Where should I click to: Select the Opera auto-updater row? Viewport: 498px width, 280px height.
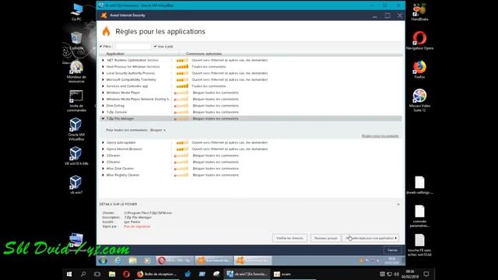[x=251, y=142]
